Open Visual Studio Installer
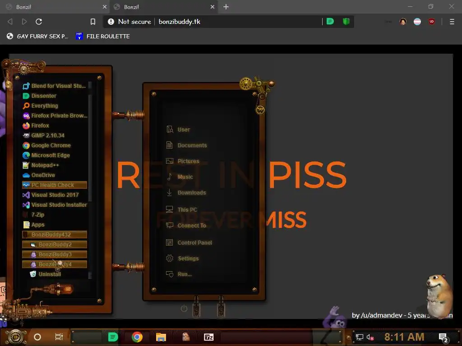Viewport: 462px width, 346px height. [x=54, y=205]
